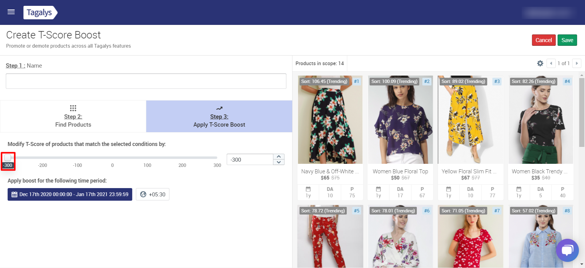Click the #3 rank badge
The height and width of the screenshot is (268, 585).
(497, 81)
